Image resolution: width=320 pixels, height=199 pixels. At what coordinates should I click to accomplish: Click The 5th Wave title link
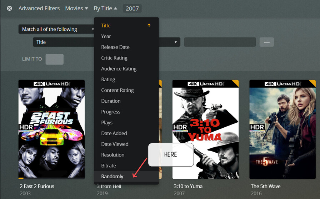click(265, 186)
